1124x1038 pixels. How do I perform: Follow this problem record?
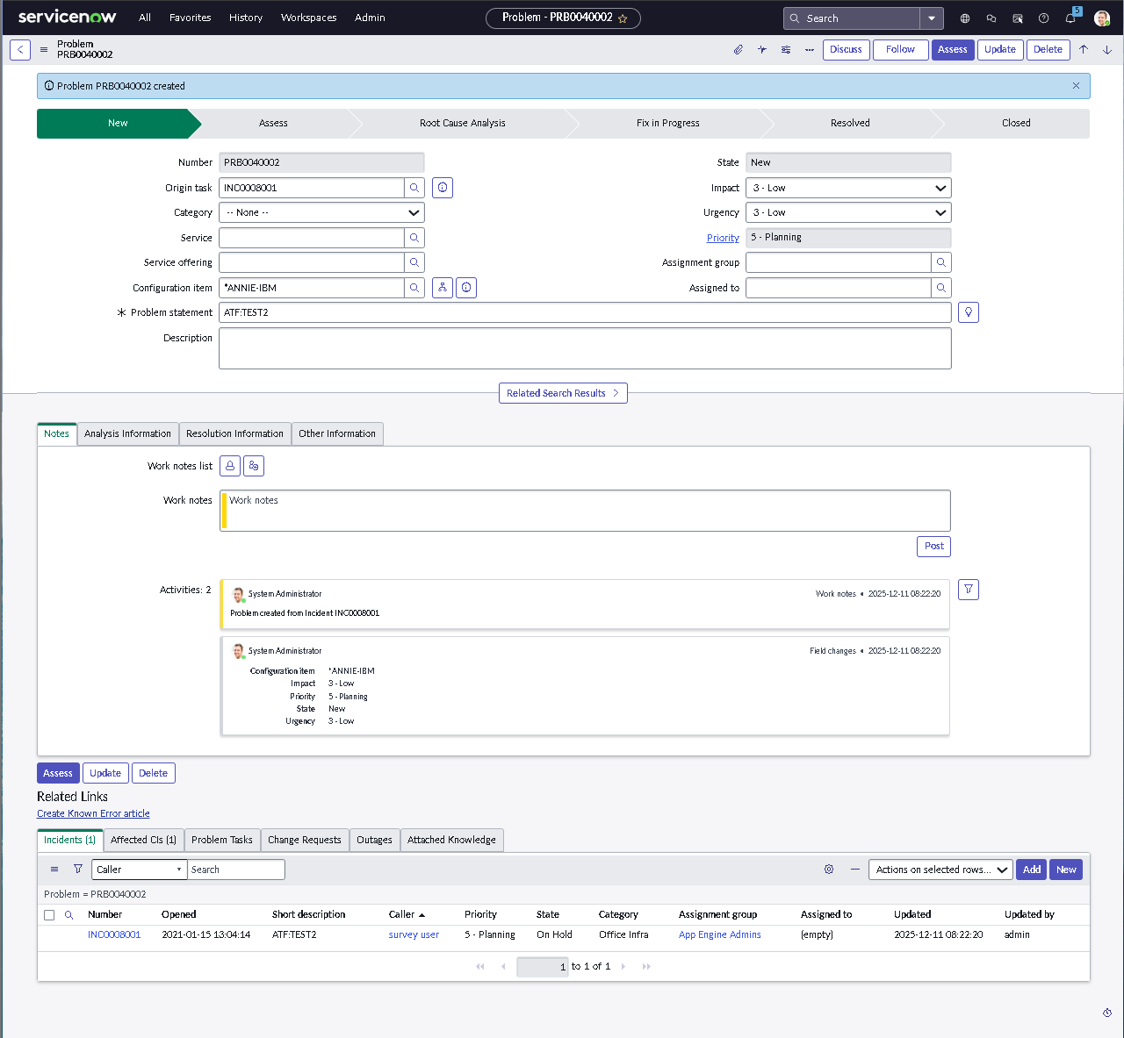[x=900, y=50]
